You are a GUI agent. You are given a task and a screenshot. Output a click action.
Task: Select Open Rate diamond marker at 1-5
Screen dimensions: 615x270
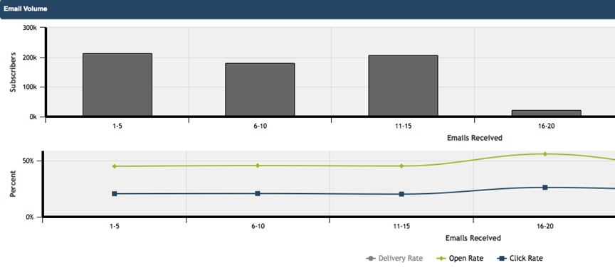115,166
